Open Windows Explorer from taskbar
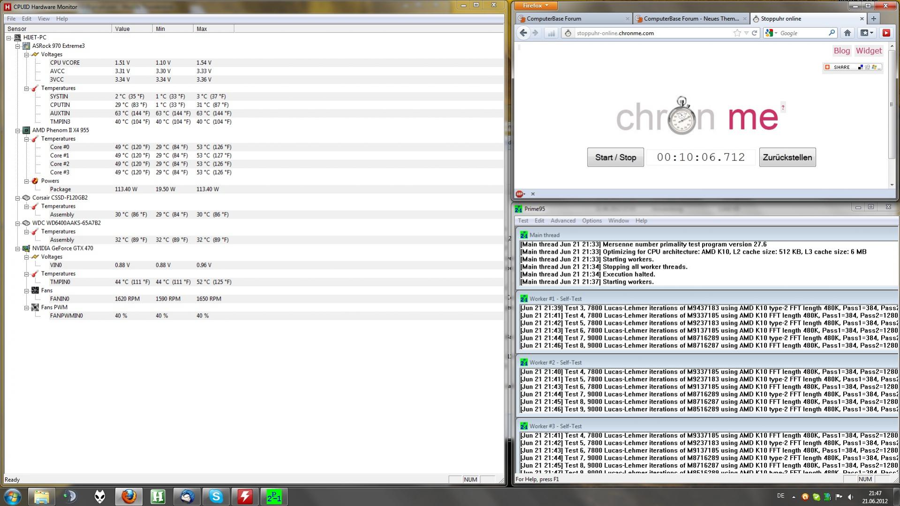 [x=42, y=496]
